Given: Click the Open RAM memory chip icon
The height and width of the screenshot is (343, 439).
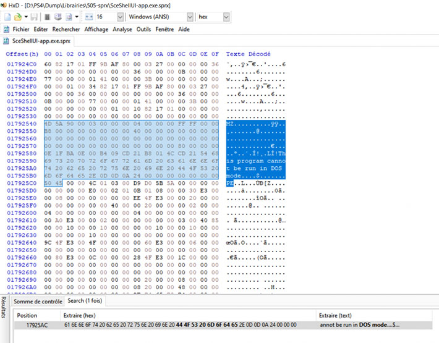Looking at the screenshot, I should tap(48, 17).
